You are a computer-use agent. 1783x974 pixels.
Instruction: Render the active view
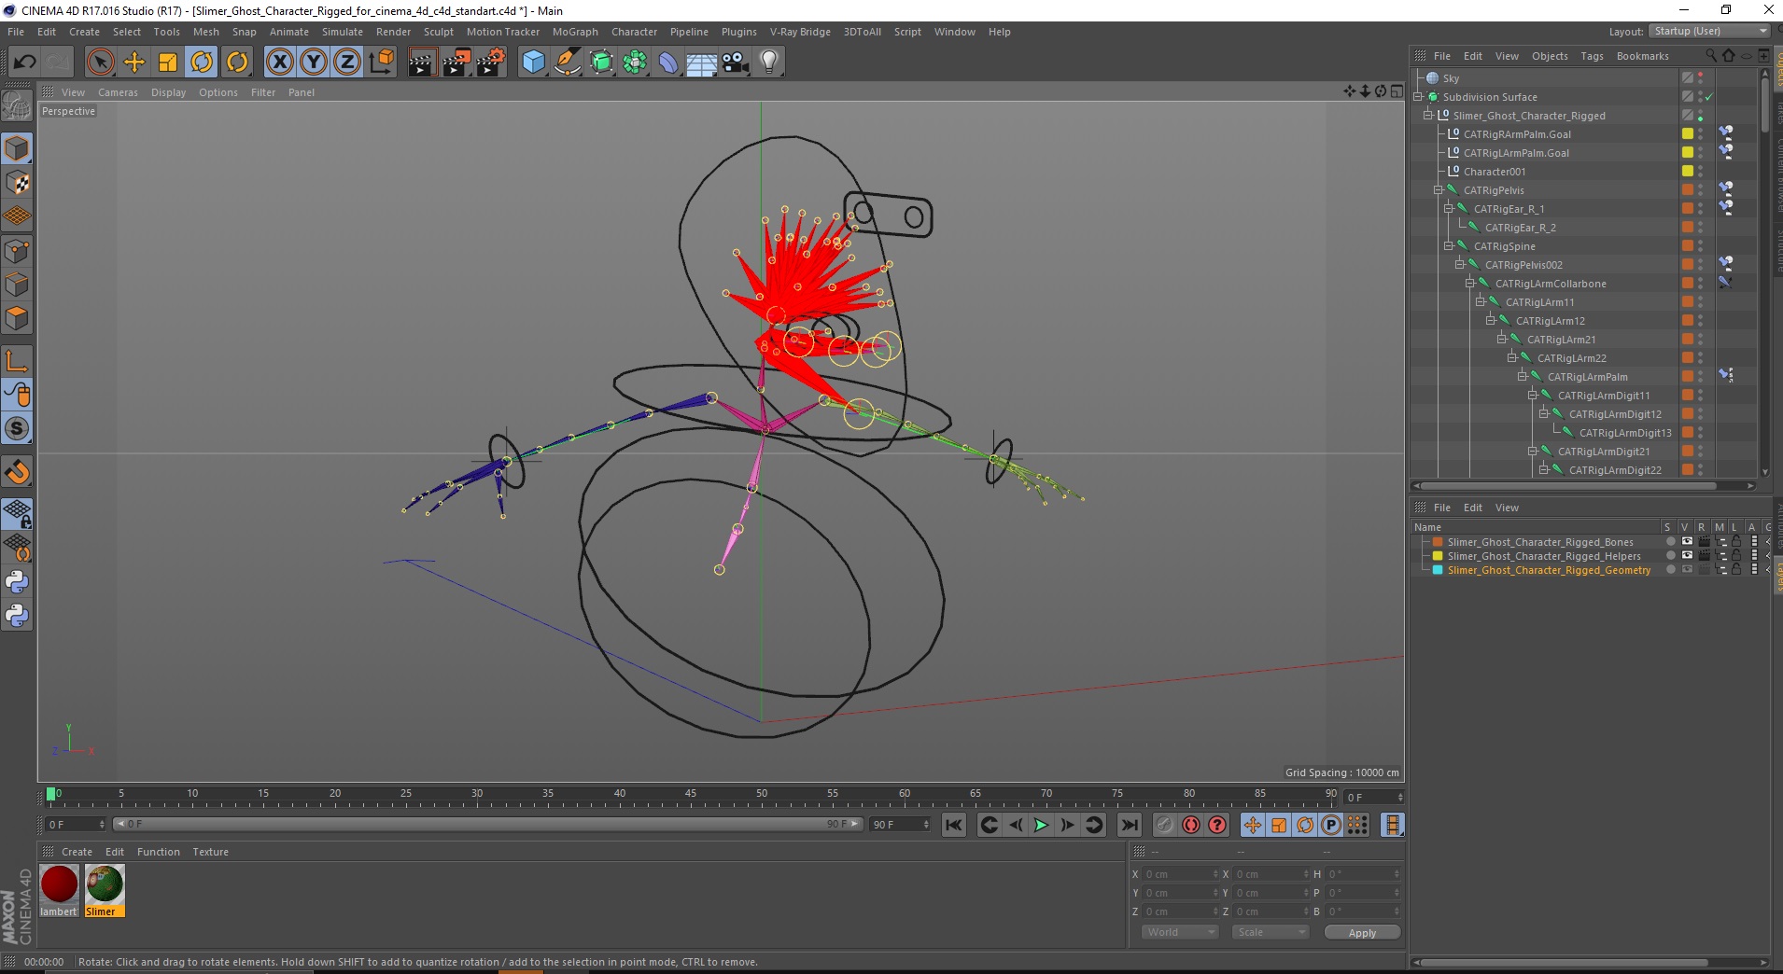[422, 63]
